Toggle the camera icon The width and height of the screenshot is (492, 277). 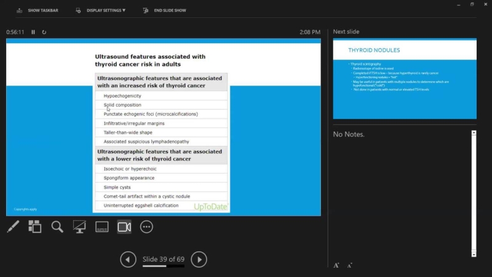pyautogui.click(x=124, y=227)
